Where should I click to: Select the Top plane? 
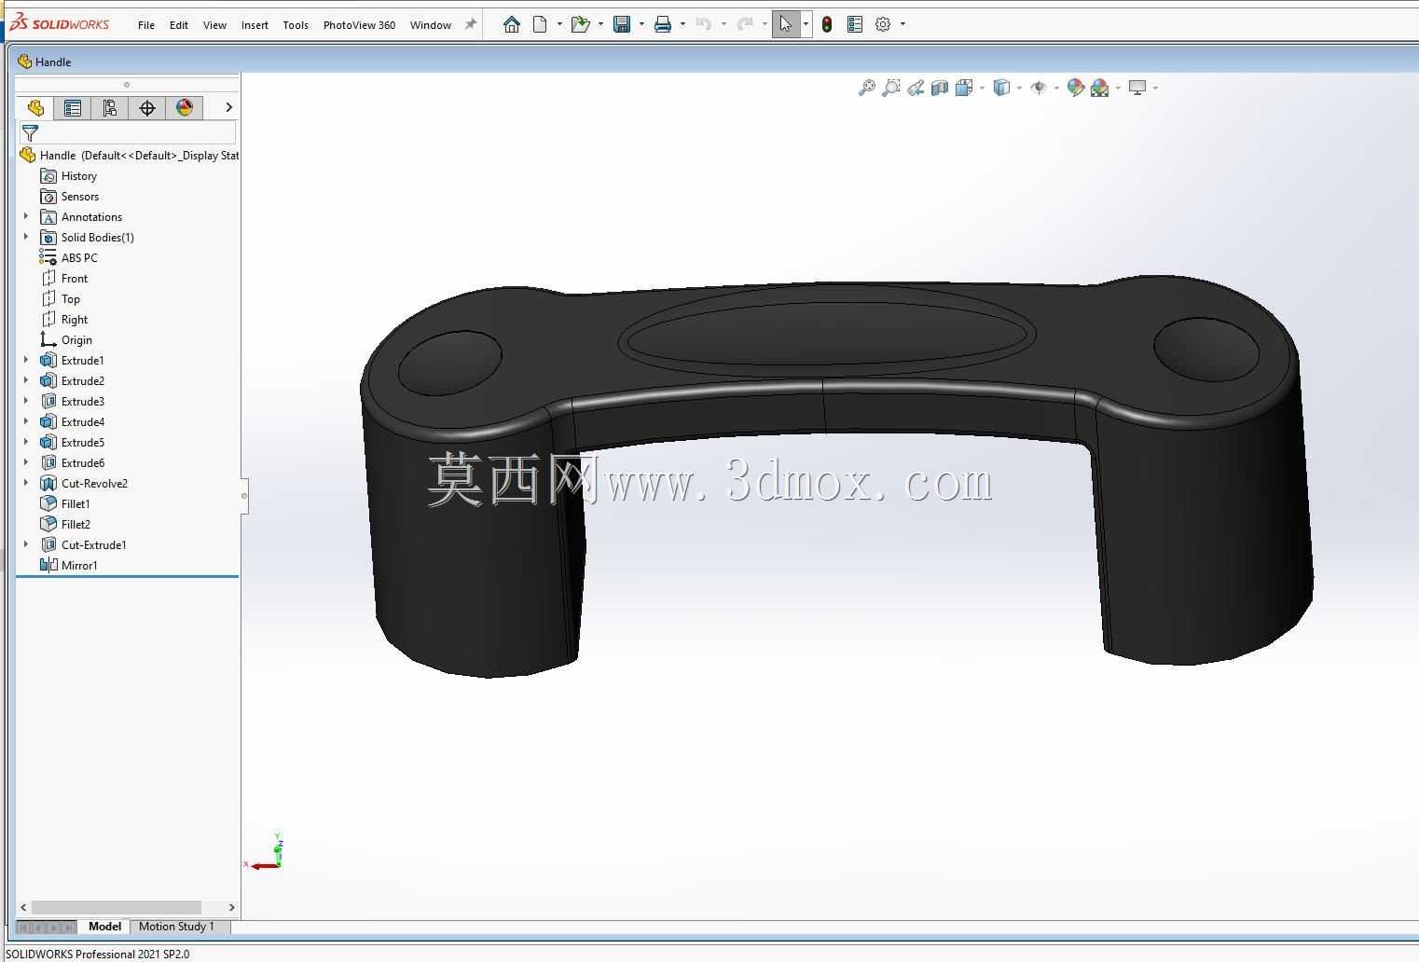point(70,299)
